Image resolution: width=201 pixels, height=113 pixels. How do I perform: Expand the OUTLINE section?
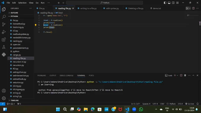pyautogui.click(x=14, y=13)
